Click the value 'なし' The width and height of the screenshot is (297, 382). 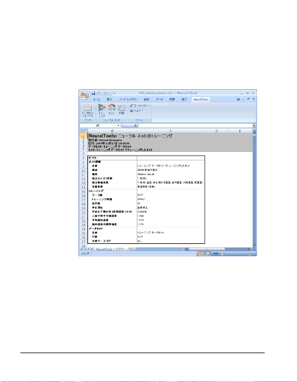pos(140,241)
